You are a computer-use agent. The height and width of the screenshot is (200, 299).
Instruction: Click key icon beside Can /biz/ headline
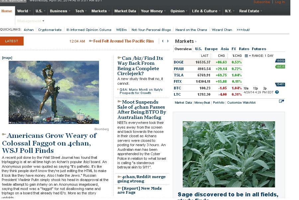120,57
